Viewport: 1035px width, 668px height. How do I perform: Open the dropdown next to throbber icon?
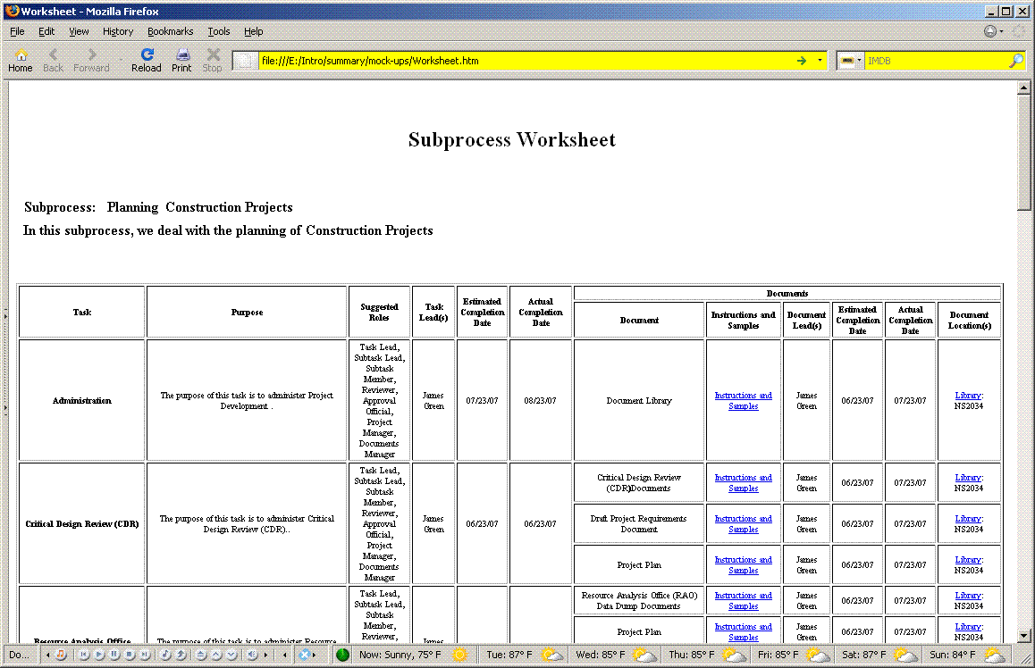click(x=1001, y=31)
